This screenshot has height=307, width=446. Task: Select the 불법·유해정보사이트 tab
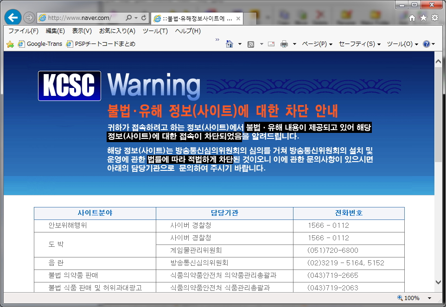pyautogui.click(x=197, y=19)
